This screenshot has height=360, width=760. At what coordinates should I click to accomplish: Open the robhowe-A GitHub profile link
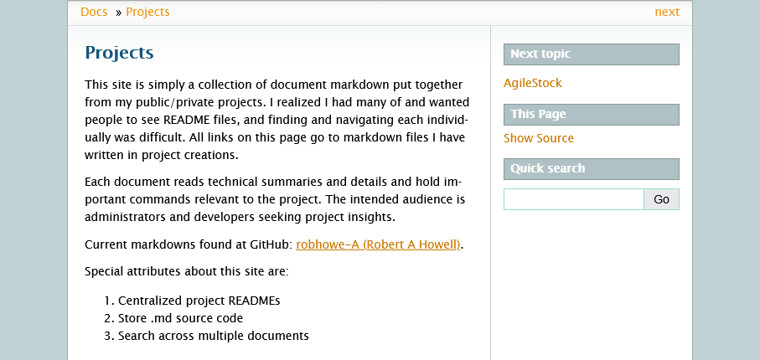pyautogui.click(x=378, y=244)
